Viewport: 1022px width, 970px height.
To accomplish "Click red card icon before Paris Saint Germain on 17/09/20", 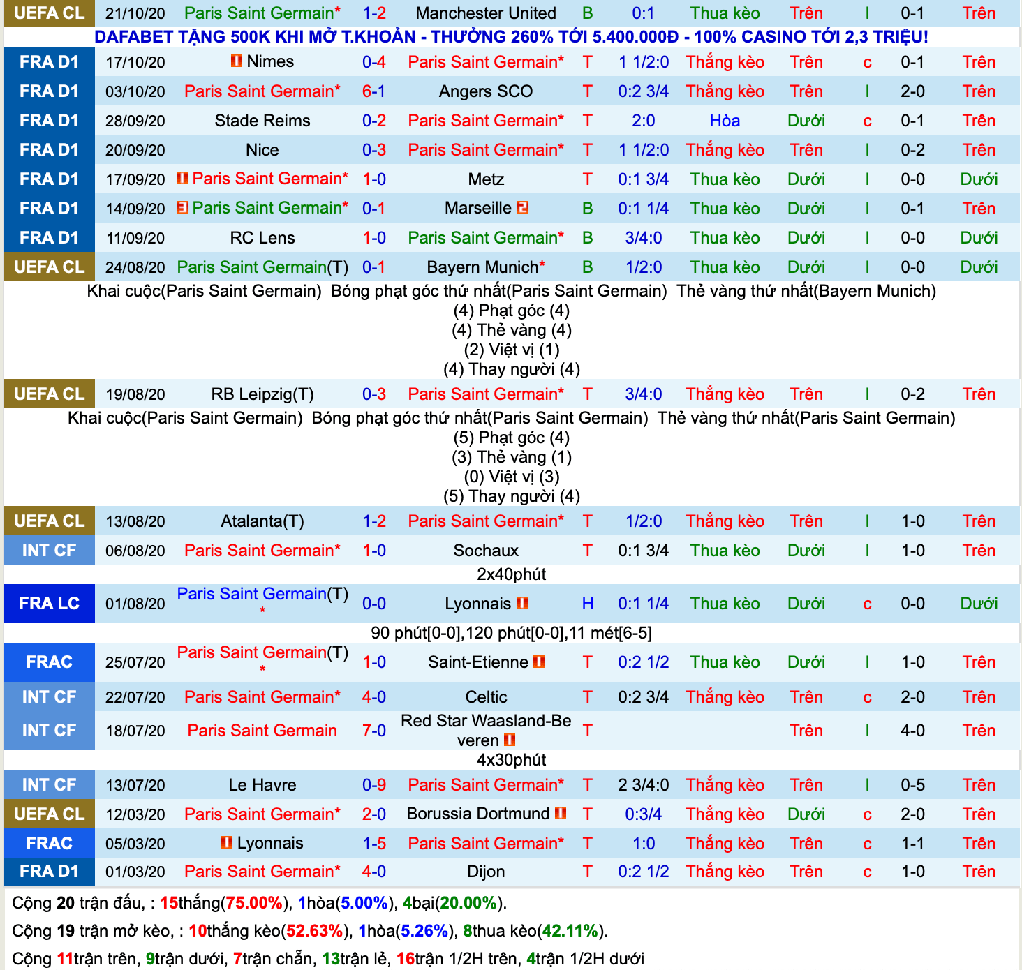I will click(x=182, y=178).
